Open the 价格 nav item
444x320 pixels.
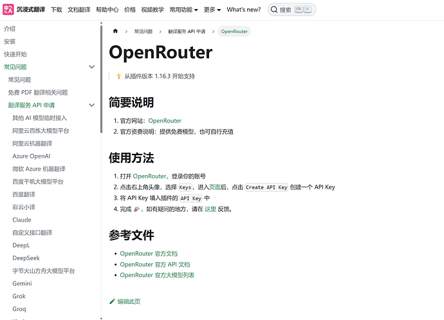(130, 10)
